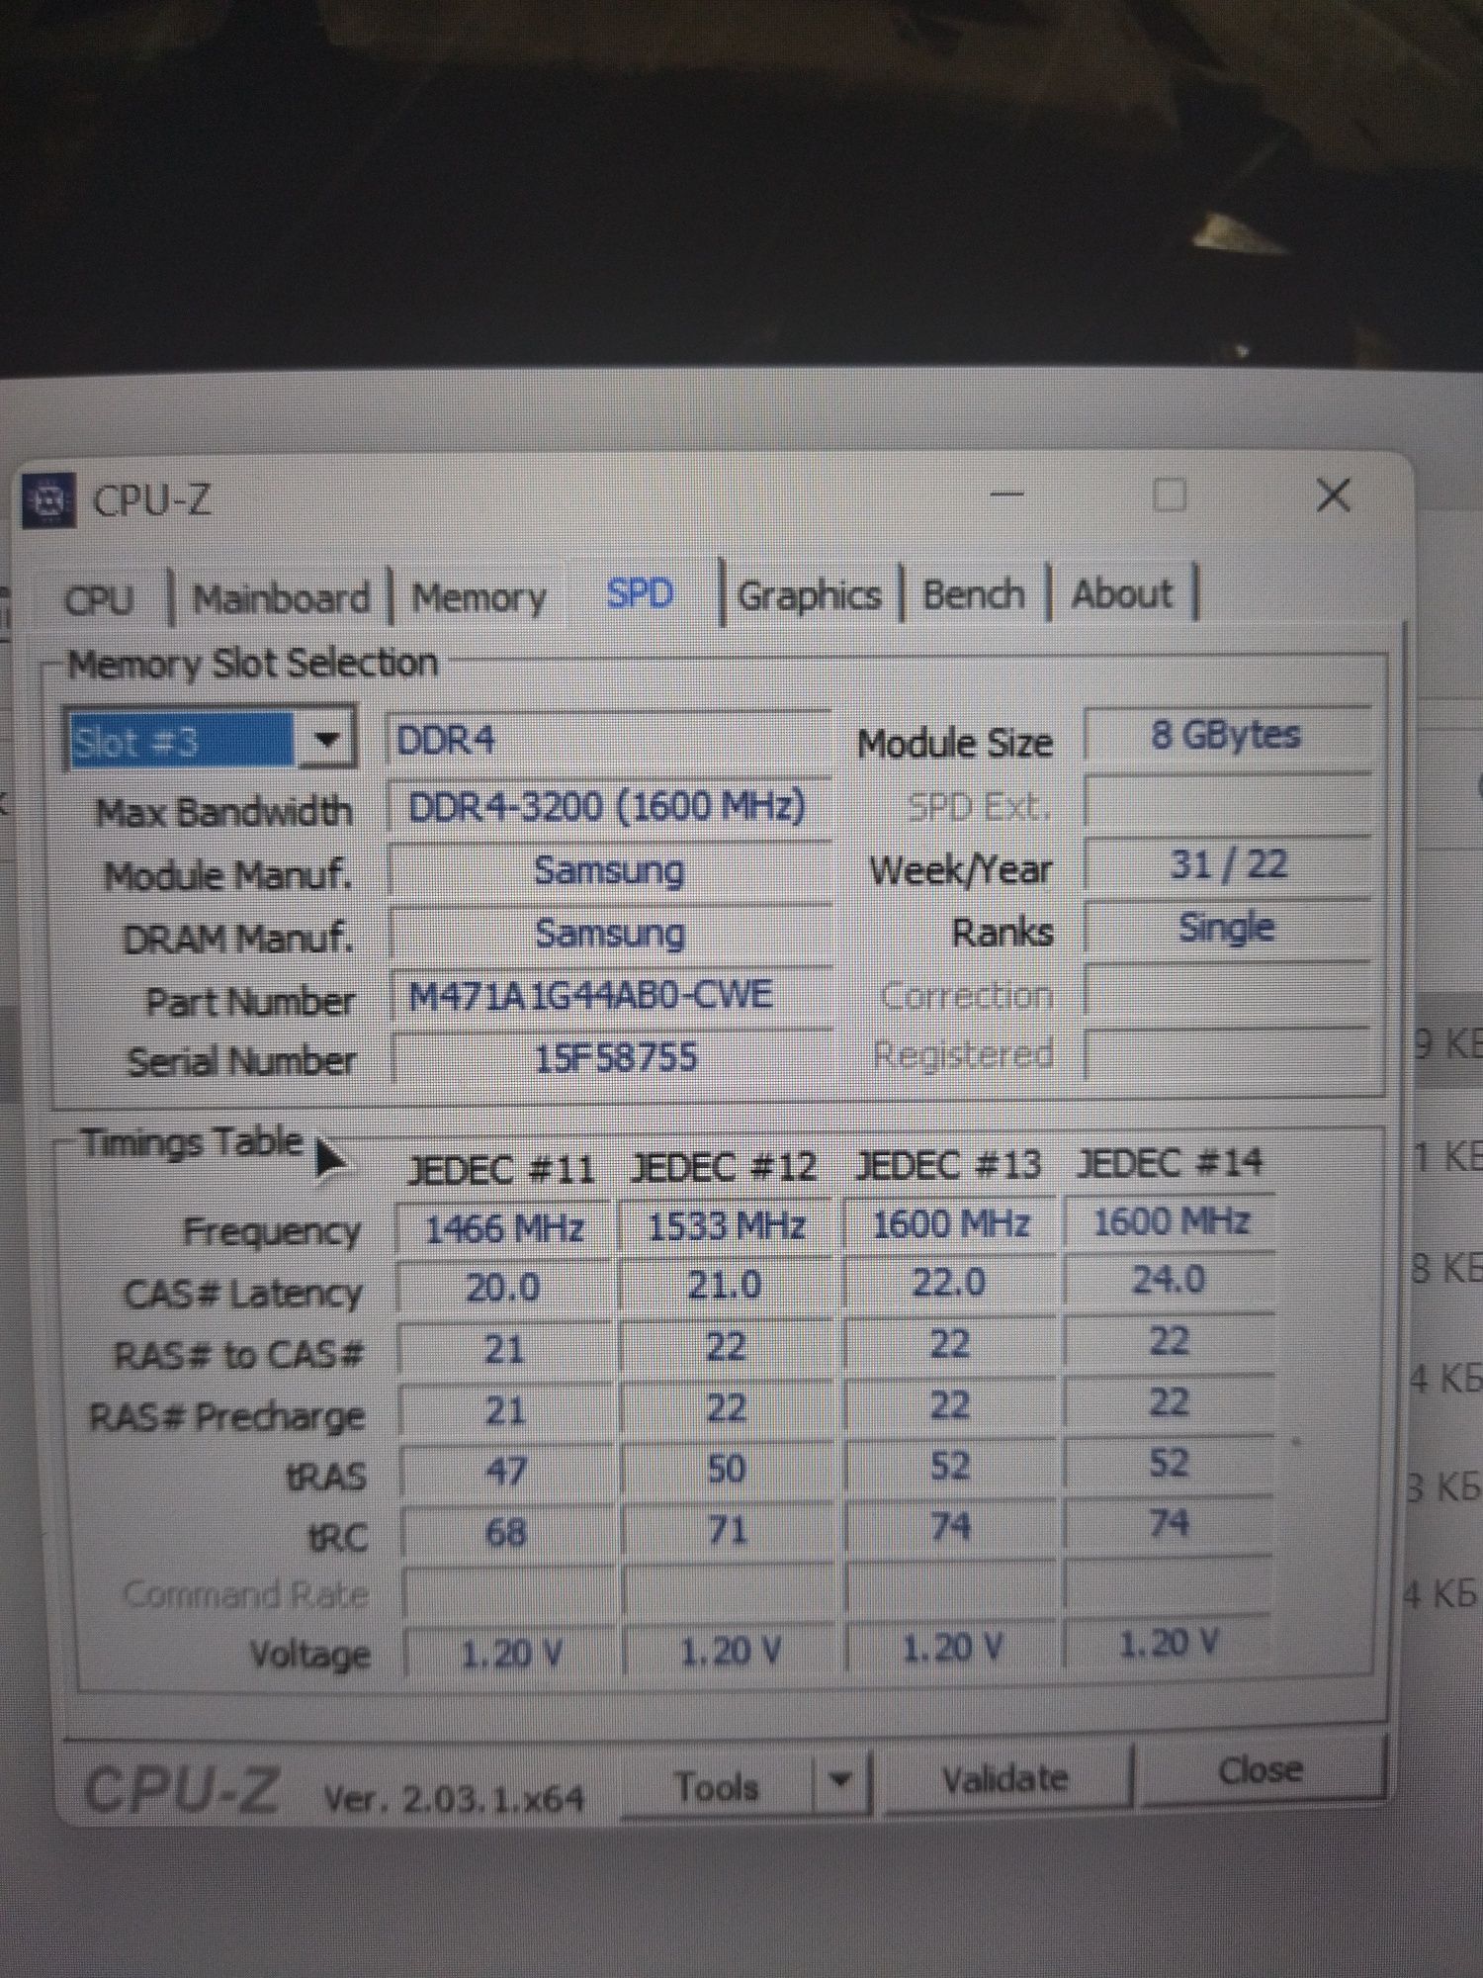The image size is (1483, 1978).
Task: Click the Ranks Single value
Action: coord(1227,929)
